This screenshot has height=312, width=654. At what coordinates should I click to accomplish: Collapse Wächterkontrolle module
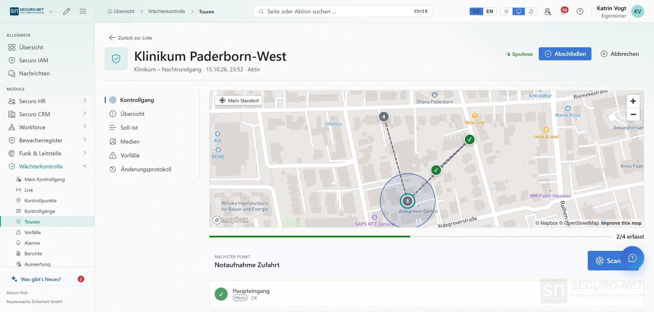pyautogui.click(x=47, y=166)
